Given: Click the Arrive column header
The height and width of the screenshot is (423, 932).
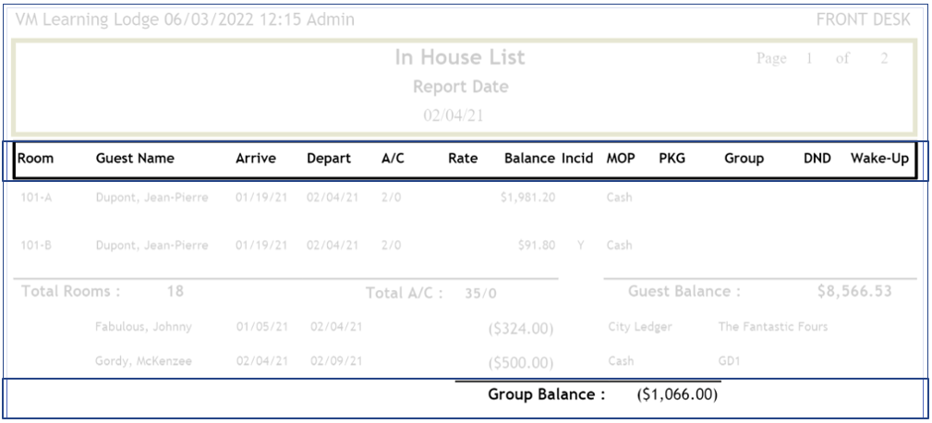Looking at the screenshot, I should 255,159.
